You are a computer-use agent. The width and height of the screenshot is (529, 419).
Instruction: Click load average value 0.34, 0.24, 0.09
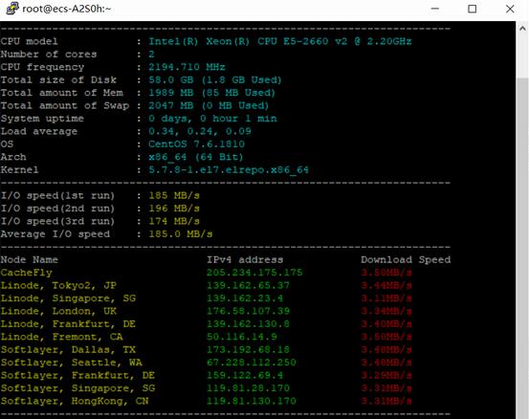pyautogui.click(x=200, y=131)
